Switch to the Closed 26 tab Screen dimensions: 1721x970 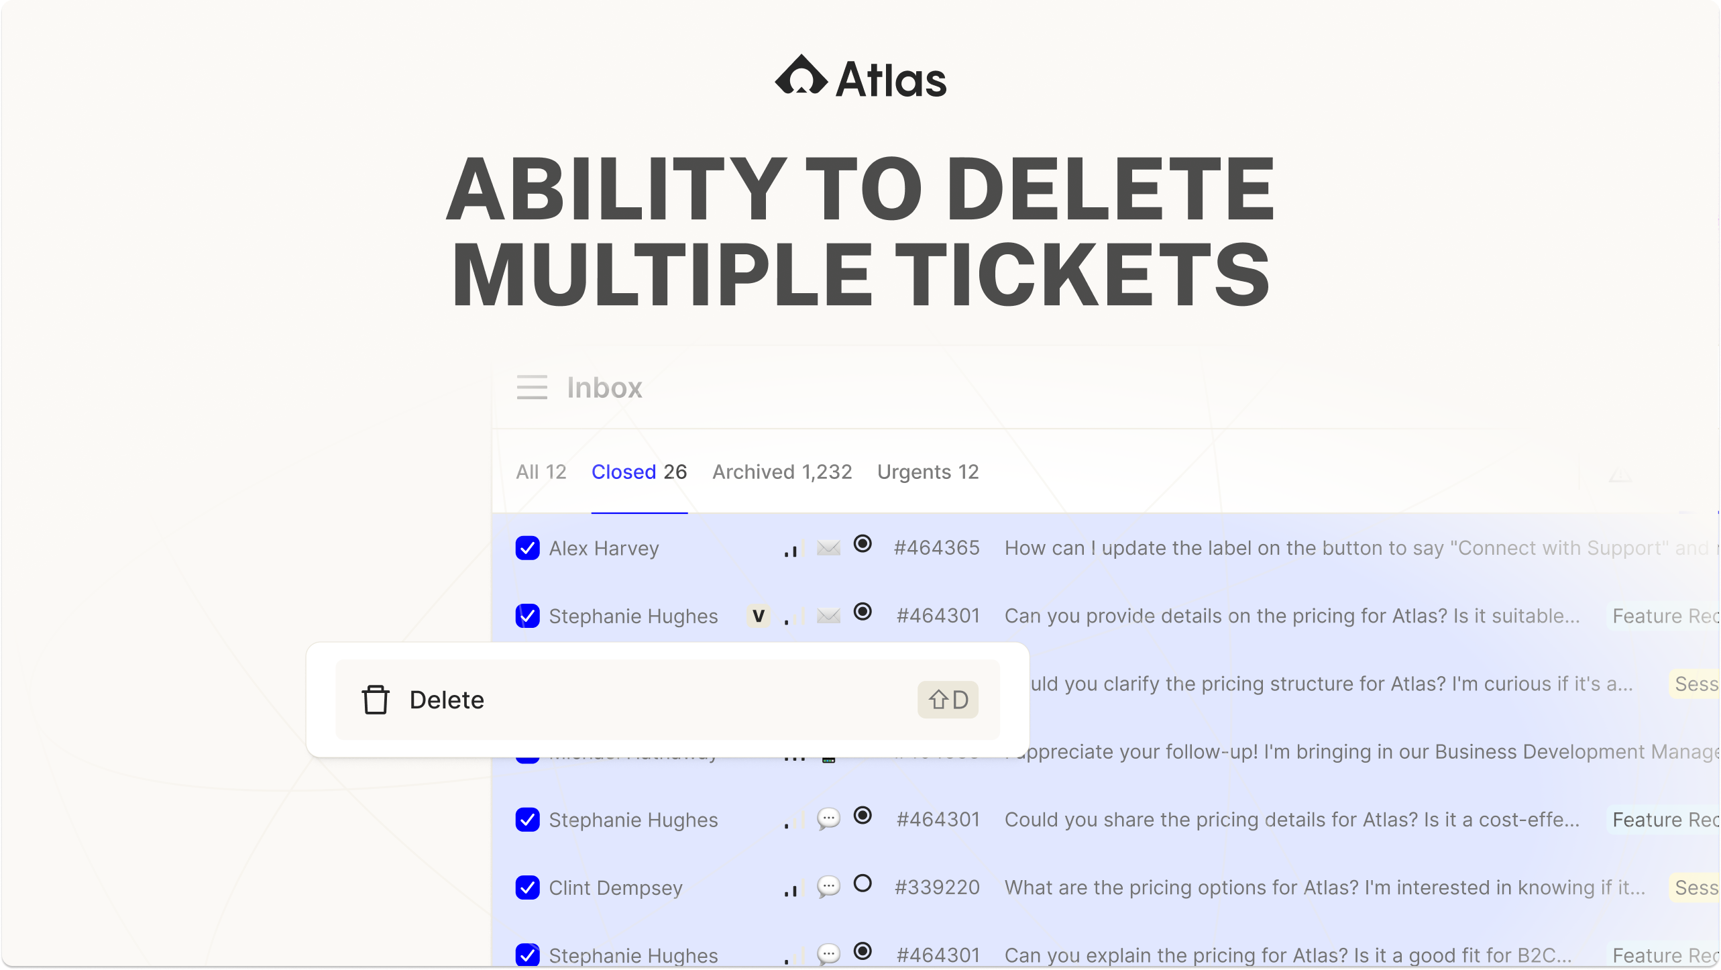tap(639, 472)
